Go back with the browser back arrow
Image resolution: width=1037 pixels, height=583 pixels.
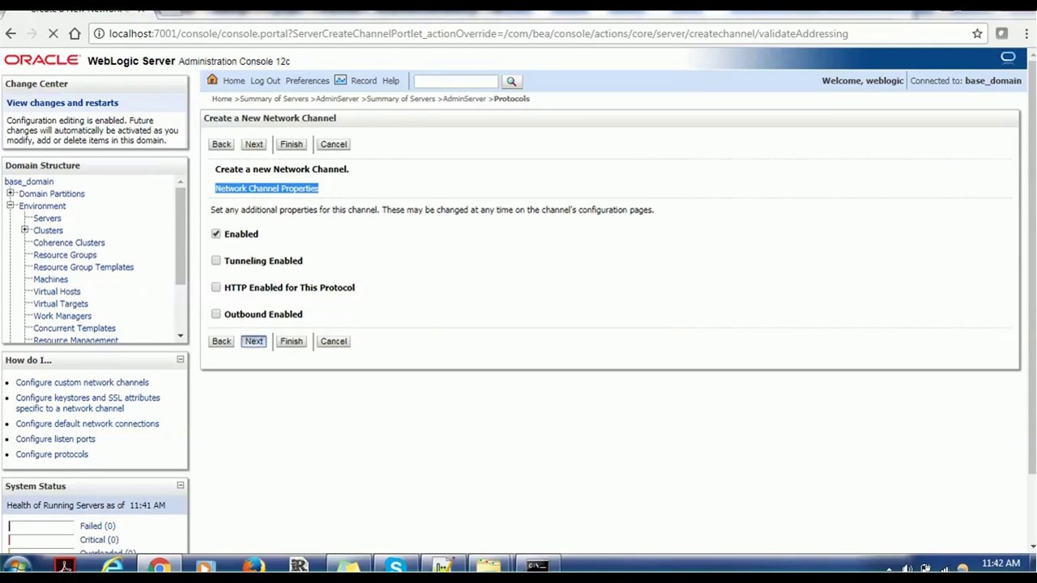pyautogui.click(x=11, y=33)
